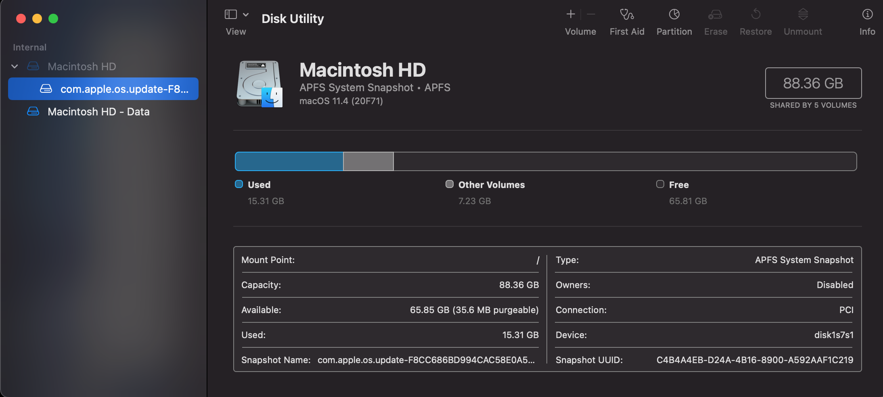The height and width of the screenshot is (397, 883).
Task: Click the macOS 11.4 (20F71) version text
Action: click(x=341, y=101)
